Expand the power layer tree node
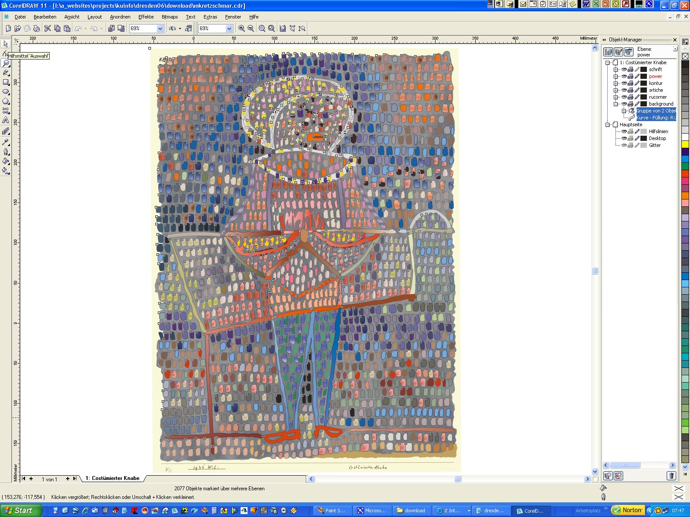Screen dimensions: 690x517 pos(616,76)
